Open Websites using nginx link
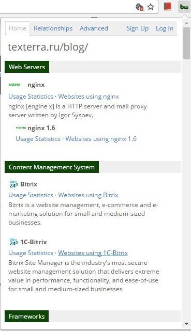The width and height of the screenshot is (191, 332). click(89, 97)
